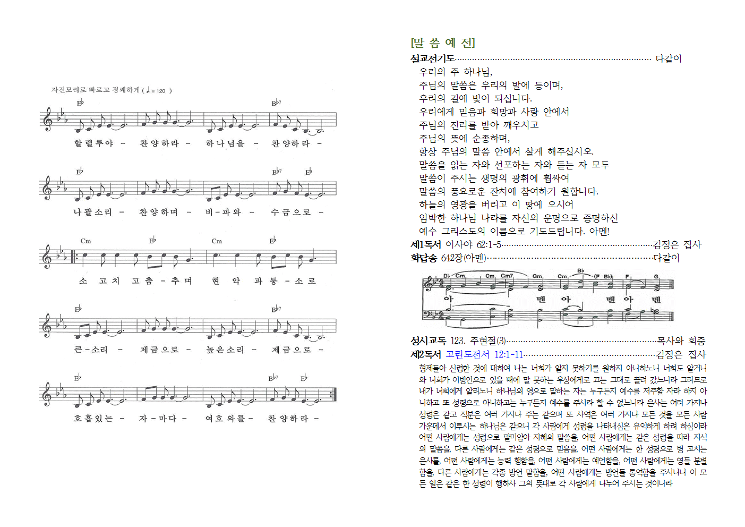Click the last scripture line "든 일은 같은 한 성령이"

[x=546, y=483]
